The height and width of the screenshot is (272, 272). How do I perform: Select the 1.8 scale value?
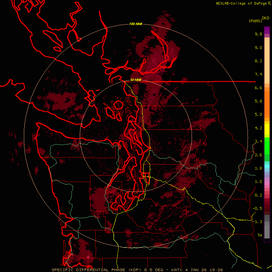[258, 168]
